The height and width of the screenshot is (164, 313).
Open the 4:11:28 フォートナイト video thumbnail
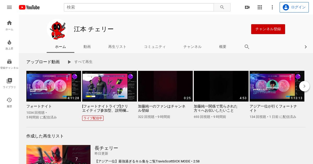pyautogui.click(x=54, y=86)
